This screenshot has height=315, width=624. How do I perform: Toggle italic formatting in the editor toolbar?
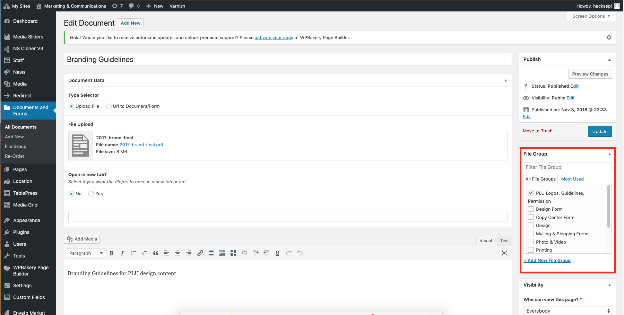pos(122,253)
